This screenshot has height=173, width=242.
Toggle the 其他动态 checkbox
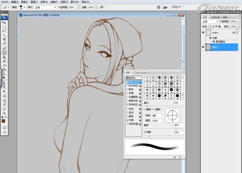[127, 105]
